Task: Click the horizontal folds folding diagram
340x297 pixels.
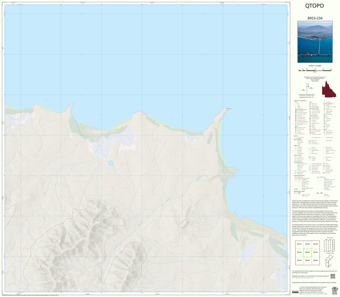Action: coord(329,261)
